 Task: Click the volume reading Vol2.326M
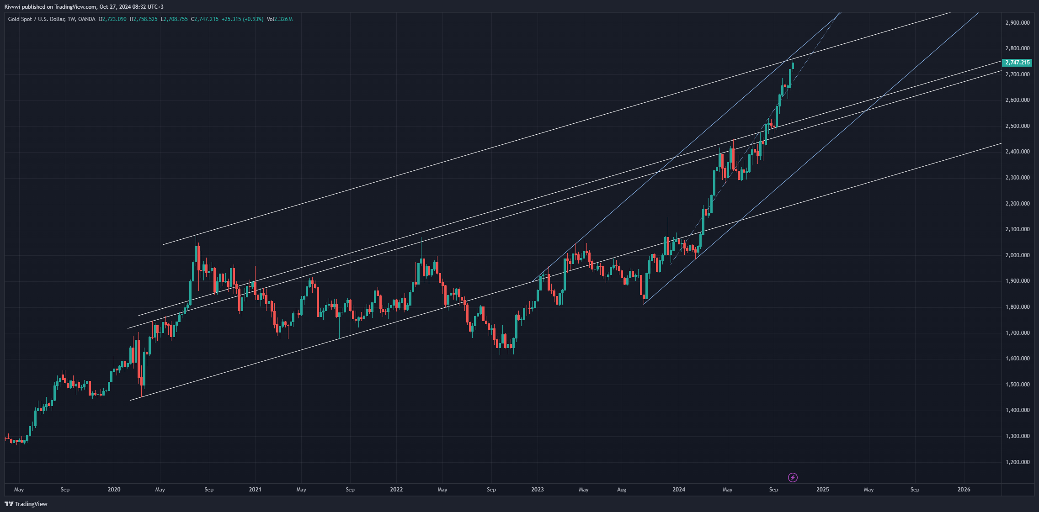(x=280, y=19)
